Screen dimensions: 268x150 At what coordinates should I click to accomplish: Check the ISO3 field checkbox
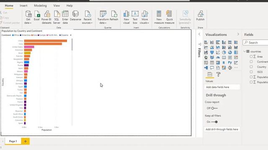[251, 72]
